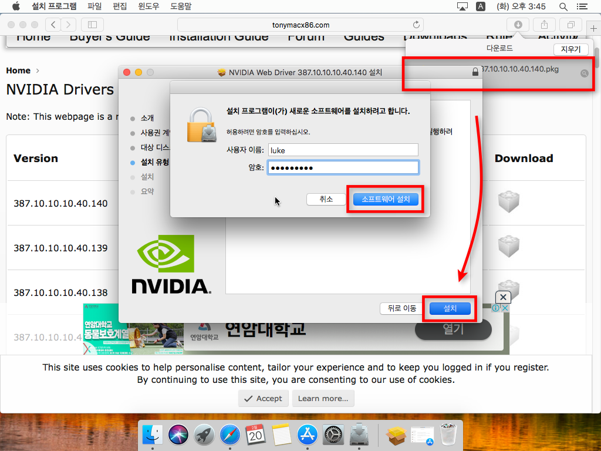
Task: Open the Apple menu
Action: [16, 6]
